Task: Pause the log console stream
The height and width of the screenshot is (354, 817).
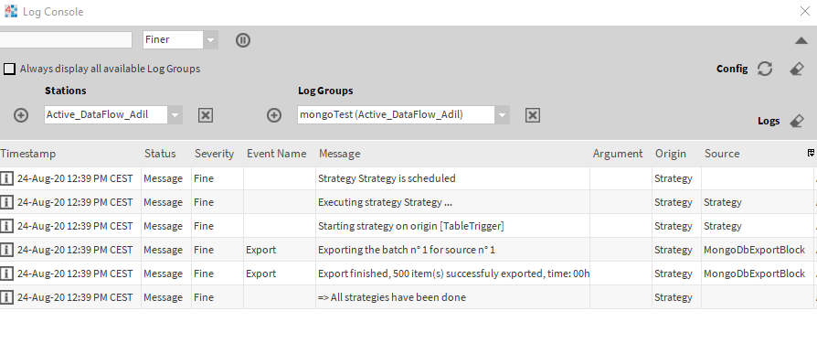Action: click(243, 40)
